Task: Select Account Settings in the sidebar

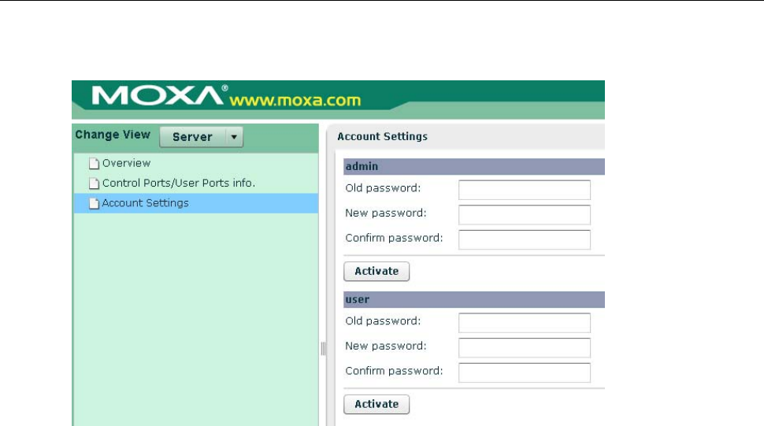Action: point(196,203)
